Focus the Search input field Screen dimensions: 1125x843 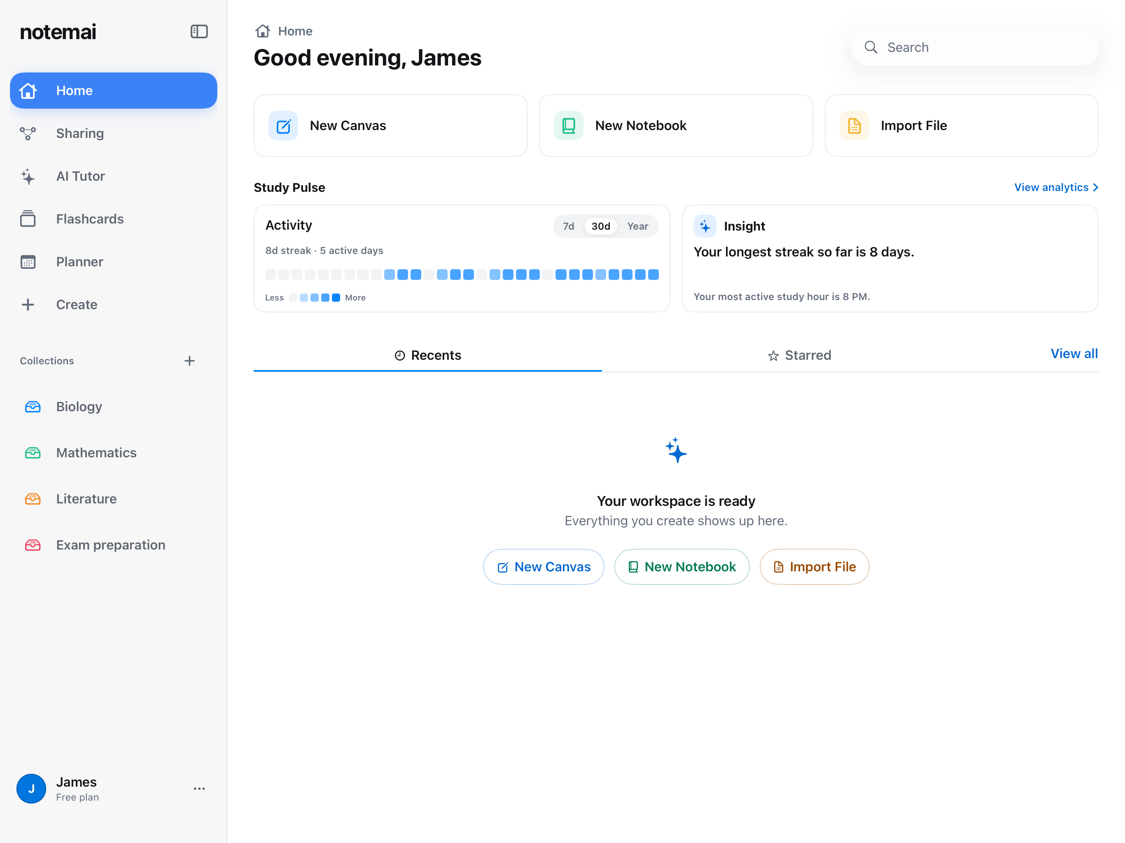click(974, 47)
